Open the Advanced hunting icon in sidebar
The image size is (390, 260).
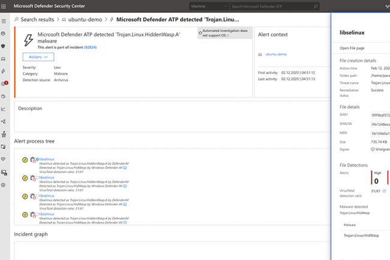3,96
